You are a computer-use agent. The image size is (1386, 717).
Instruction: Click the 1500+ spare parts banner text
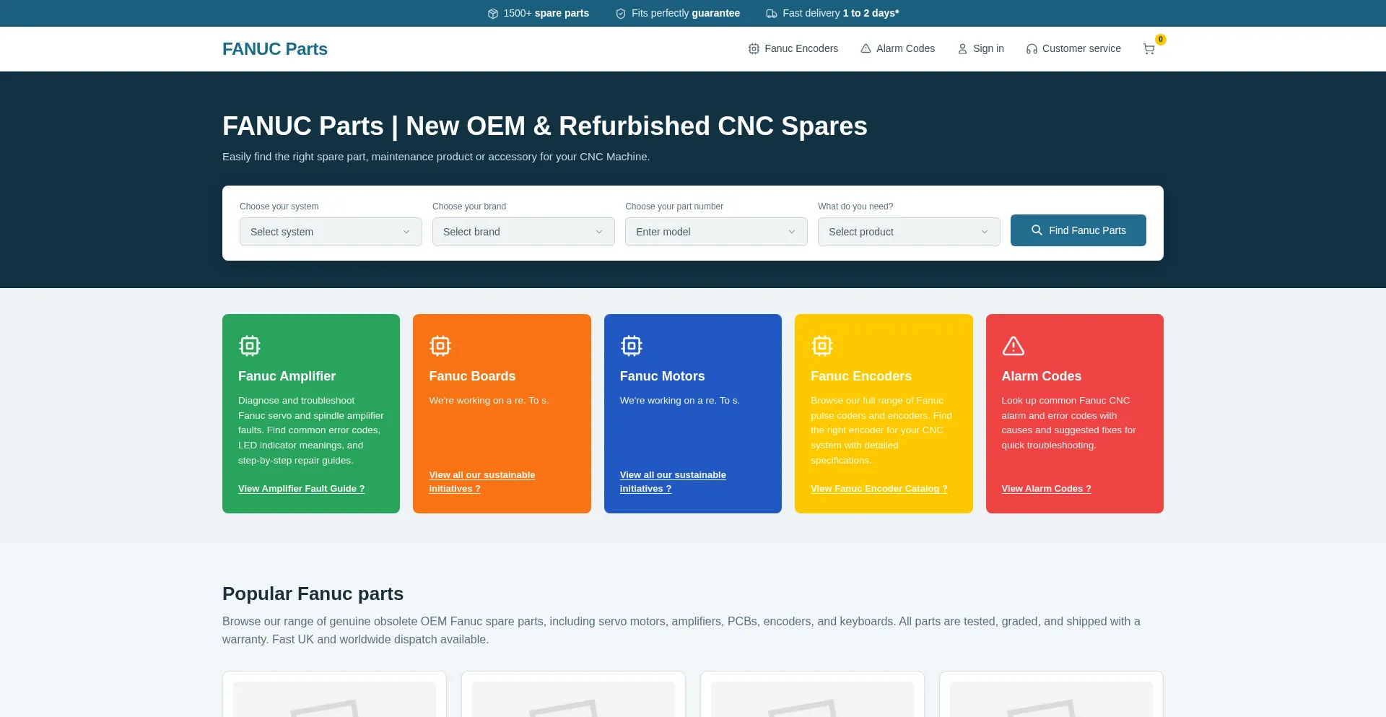pyautogui.click(x=546, y=14)
